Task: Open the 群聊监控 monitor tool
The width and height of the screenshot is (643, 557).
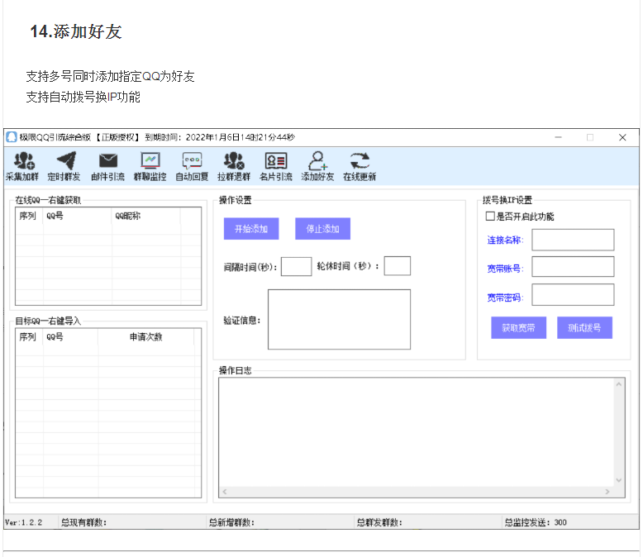Action: pos(150,166)
